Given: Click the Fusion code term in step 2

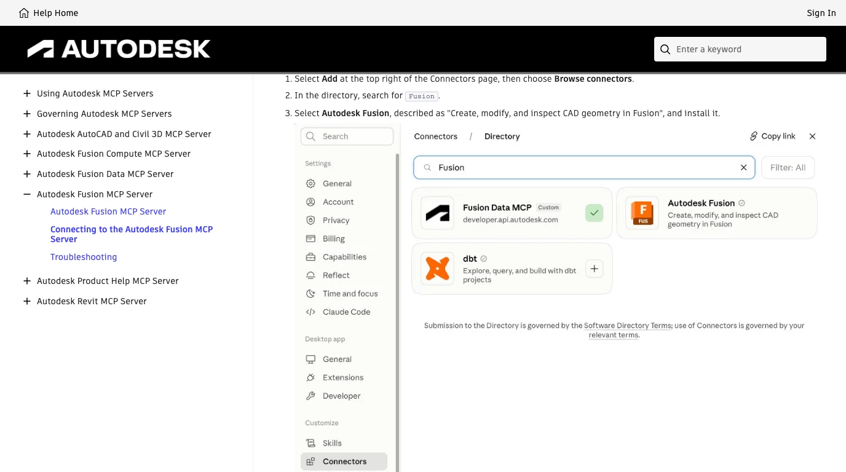Looking at the screenshot, I should (422, 96).
